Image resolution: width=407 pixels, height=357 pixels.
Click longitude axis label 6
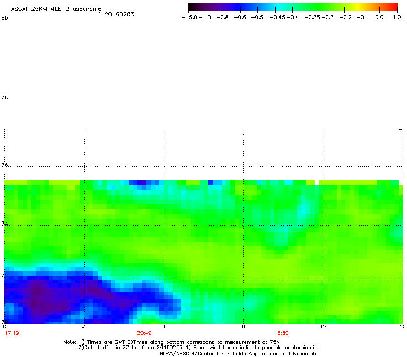point(164,327)
